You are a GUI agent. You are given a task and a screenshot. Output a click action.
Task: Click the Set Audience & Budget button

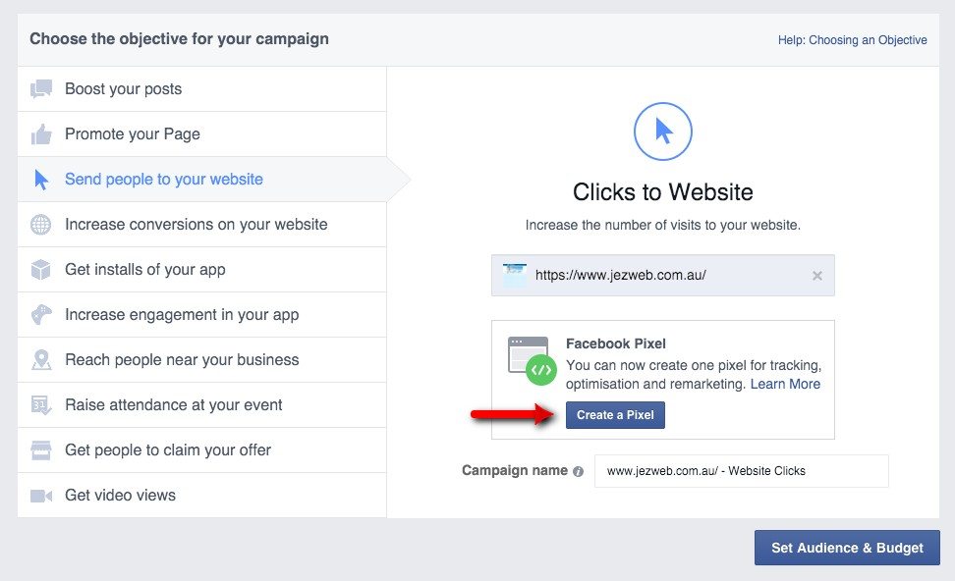click(847, 548)
